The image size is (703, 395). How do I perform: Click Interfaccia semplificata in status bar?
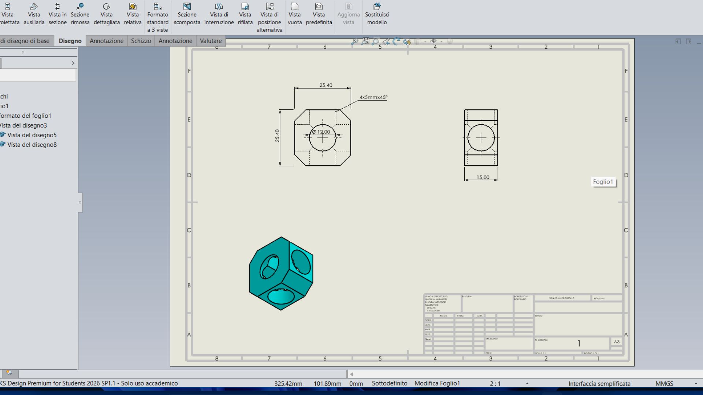[599, 384]
